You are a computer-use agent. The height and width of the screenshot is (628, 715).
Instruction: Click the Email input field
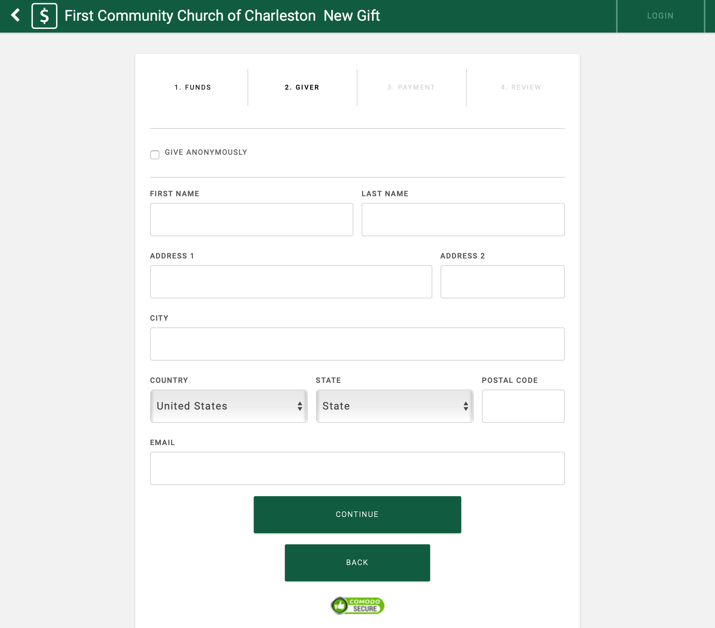tap(357, 468)
